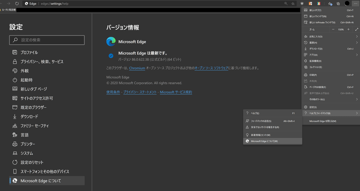This screenshot has width=360, height=191.
Task: Expand お気に入り(O) submenu
Action: [330, 37]
